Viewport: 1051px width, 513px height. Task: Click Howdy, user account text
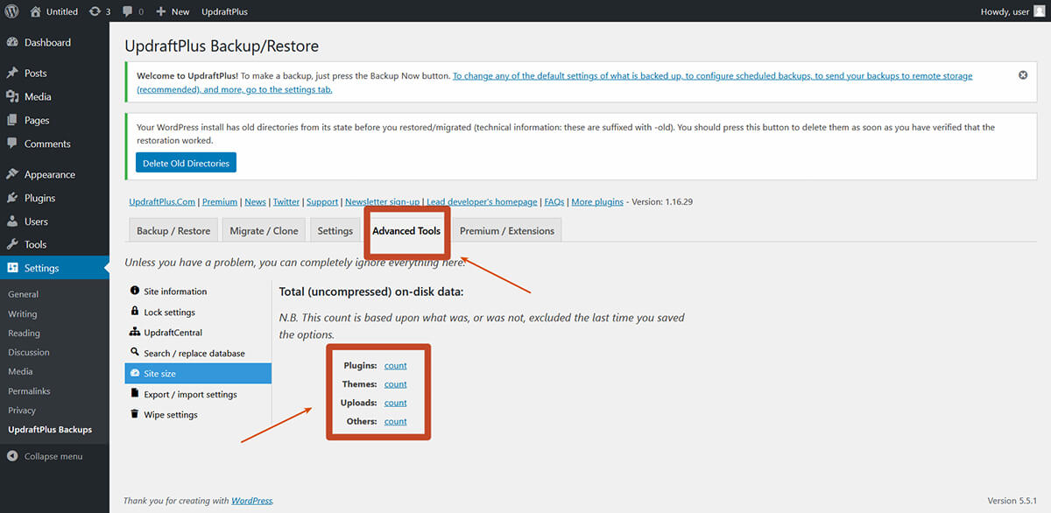[1005, 11]
